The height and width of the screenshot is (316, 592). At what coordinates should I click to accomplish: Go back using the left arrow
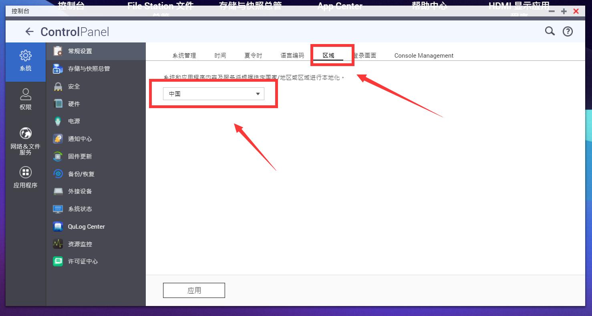tap(29, 31)
